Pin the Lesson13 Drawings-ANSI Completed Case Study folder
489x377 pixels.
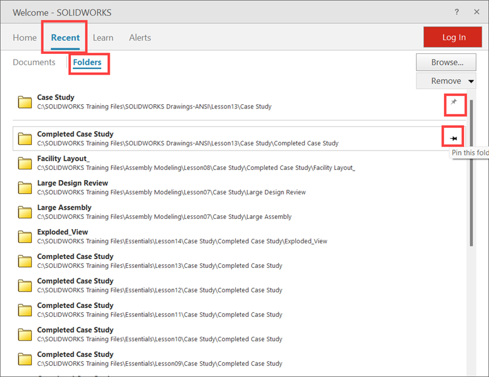tap(453, 138)
